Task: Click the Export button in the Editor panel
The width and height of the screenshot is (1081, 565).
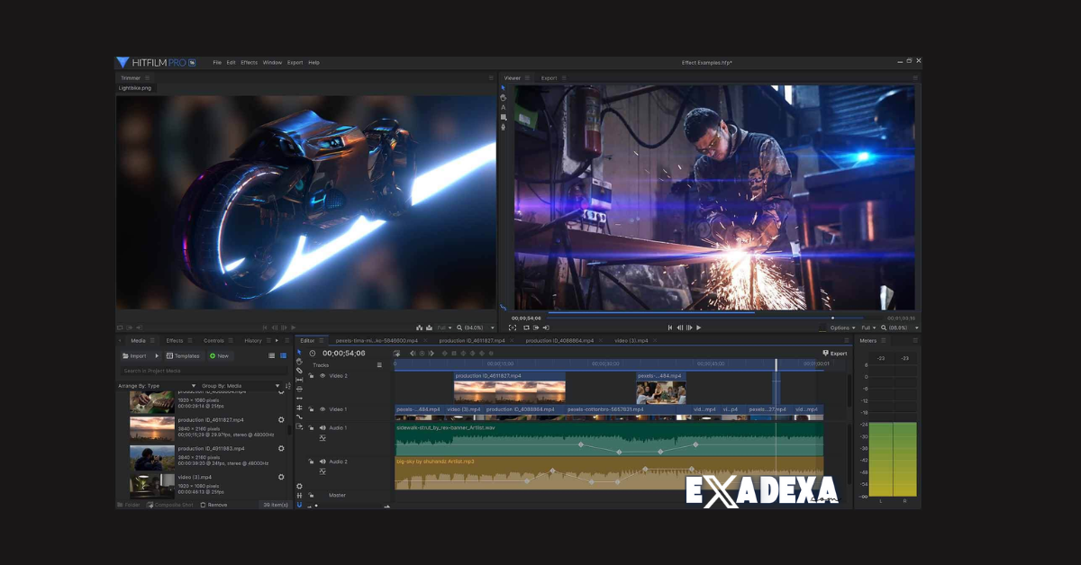Action: coord(834,353)
